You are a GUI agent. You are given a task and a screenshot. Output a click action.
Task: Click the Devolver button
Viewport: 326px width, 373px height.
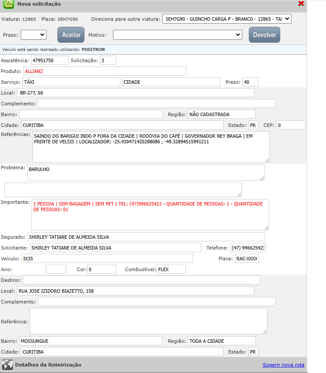tap(264, 35)
